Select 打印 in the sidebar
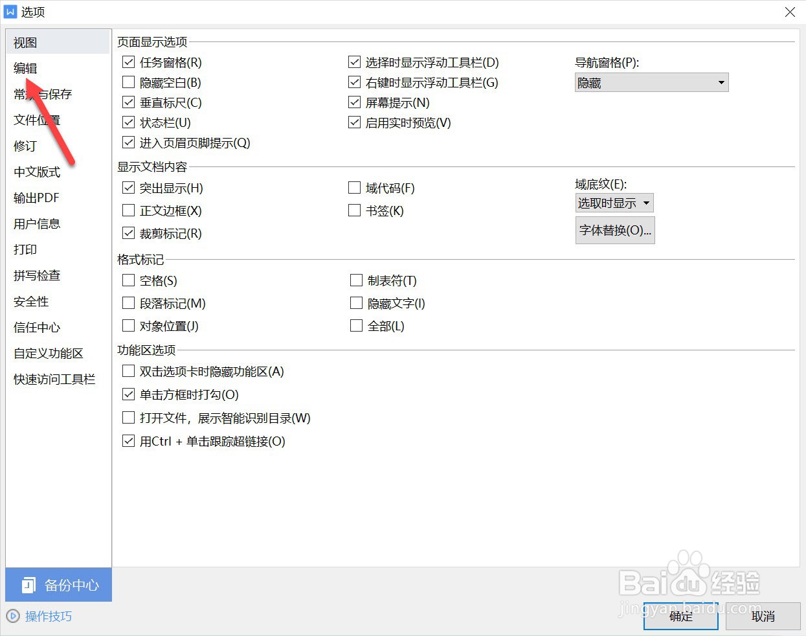Viewport: 806px width, 636px height. [24, 249]
